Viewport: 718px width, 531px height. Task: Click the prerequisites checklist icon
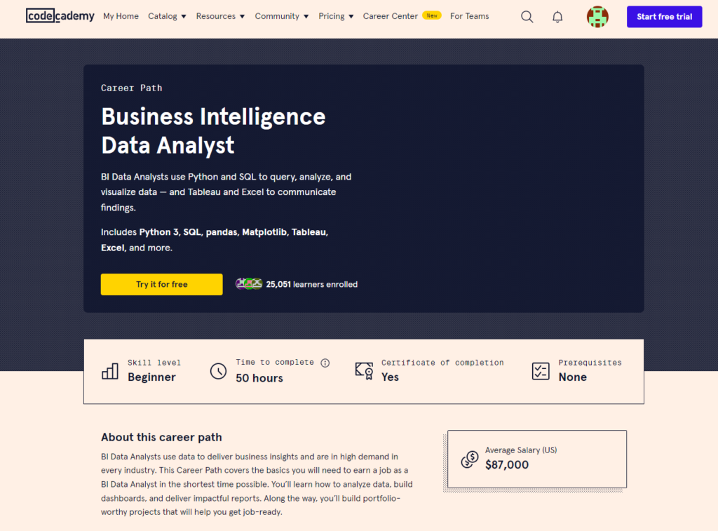click(x=541, y=370)
